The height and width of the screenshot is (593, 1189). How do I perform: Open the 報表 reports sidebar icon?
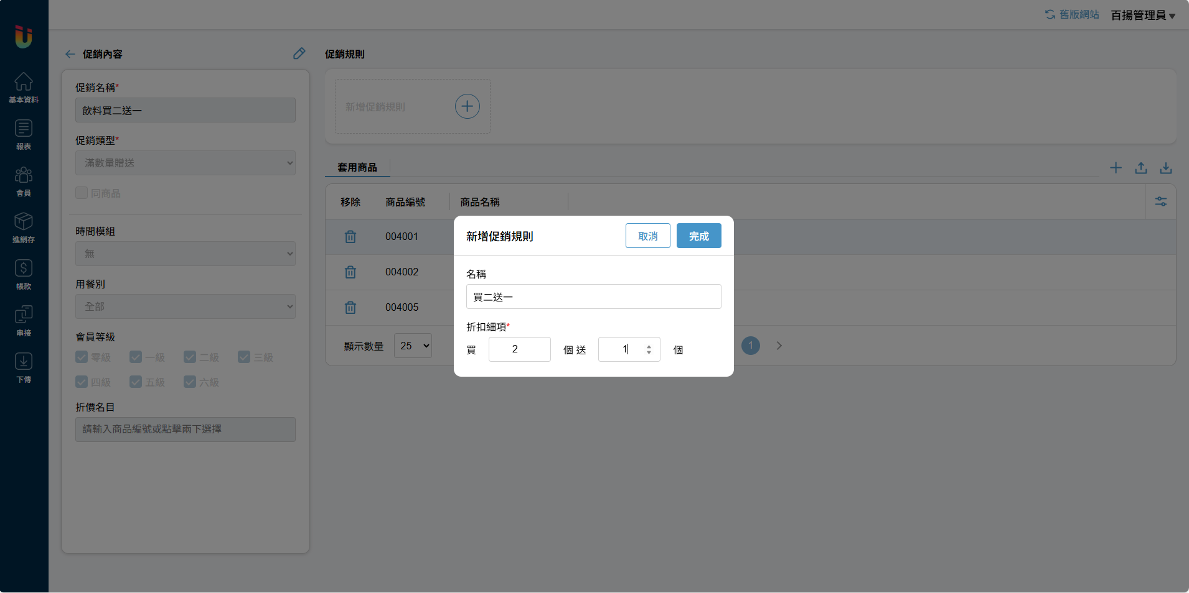click(24, 134)
